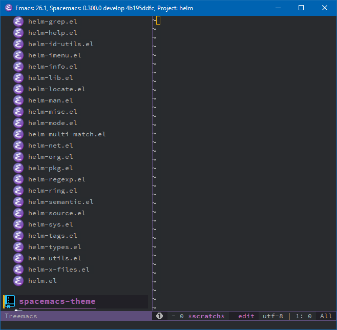Open helm-grep.el file
Image resolution: width=337 pixels, height=330 pixels.
coord(53,22)
